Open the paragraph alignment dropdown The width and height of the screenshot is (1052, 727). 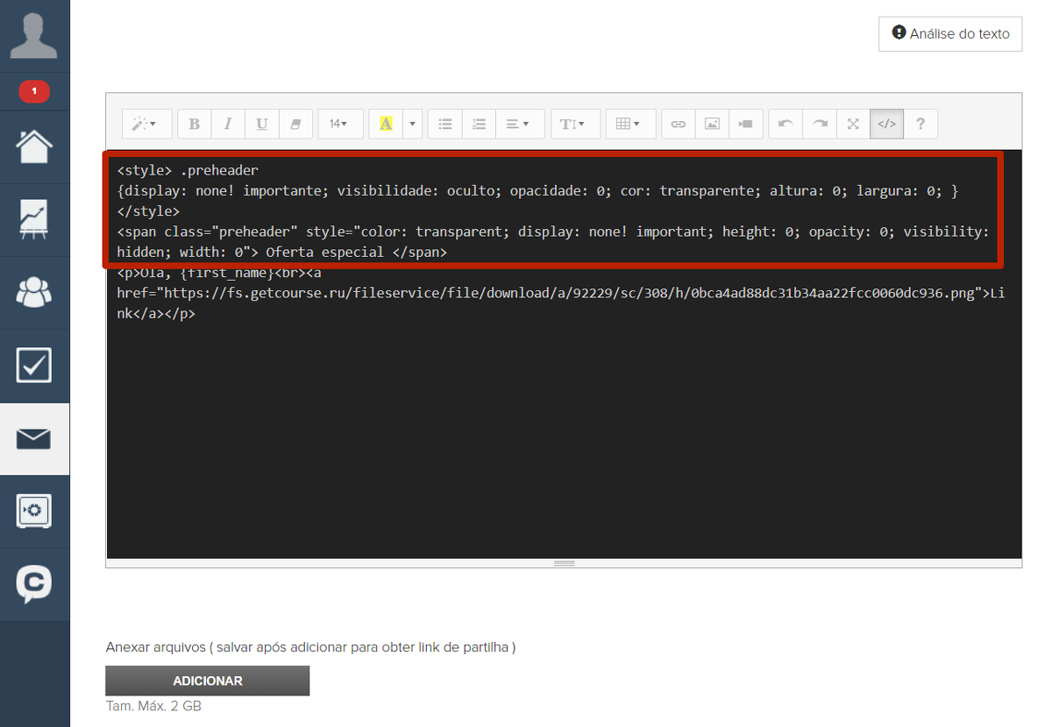[518, 125]
